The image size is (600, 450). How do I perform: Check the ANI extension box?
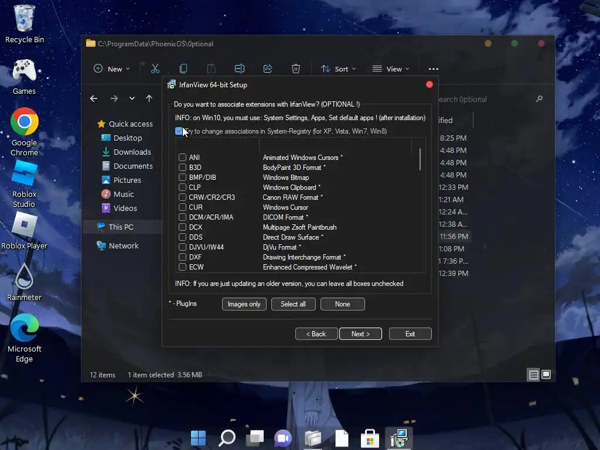pos(183,157)
